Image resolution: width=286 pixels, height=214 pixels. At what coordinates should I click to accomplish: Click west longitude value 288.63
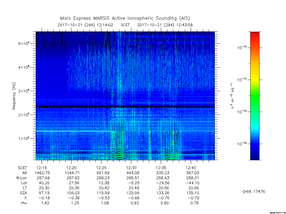[163, 178]
